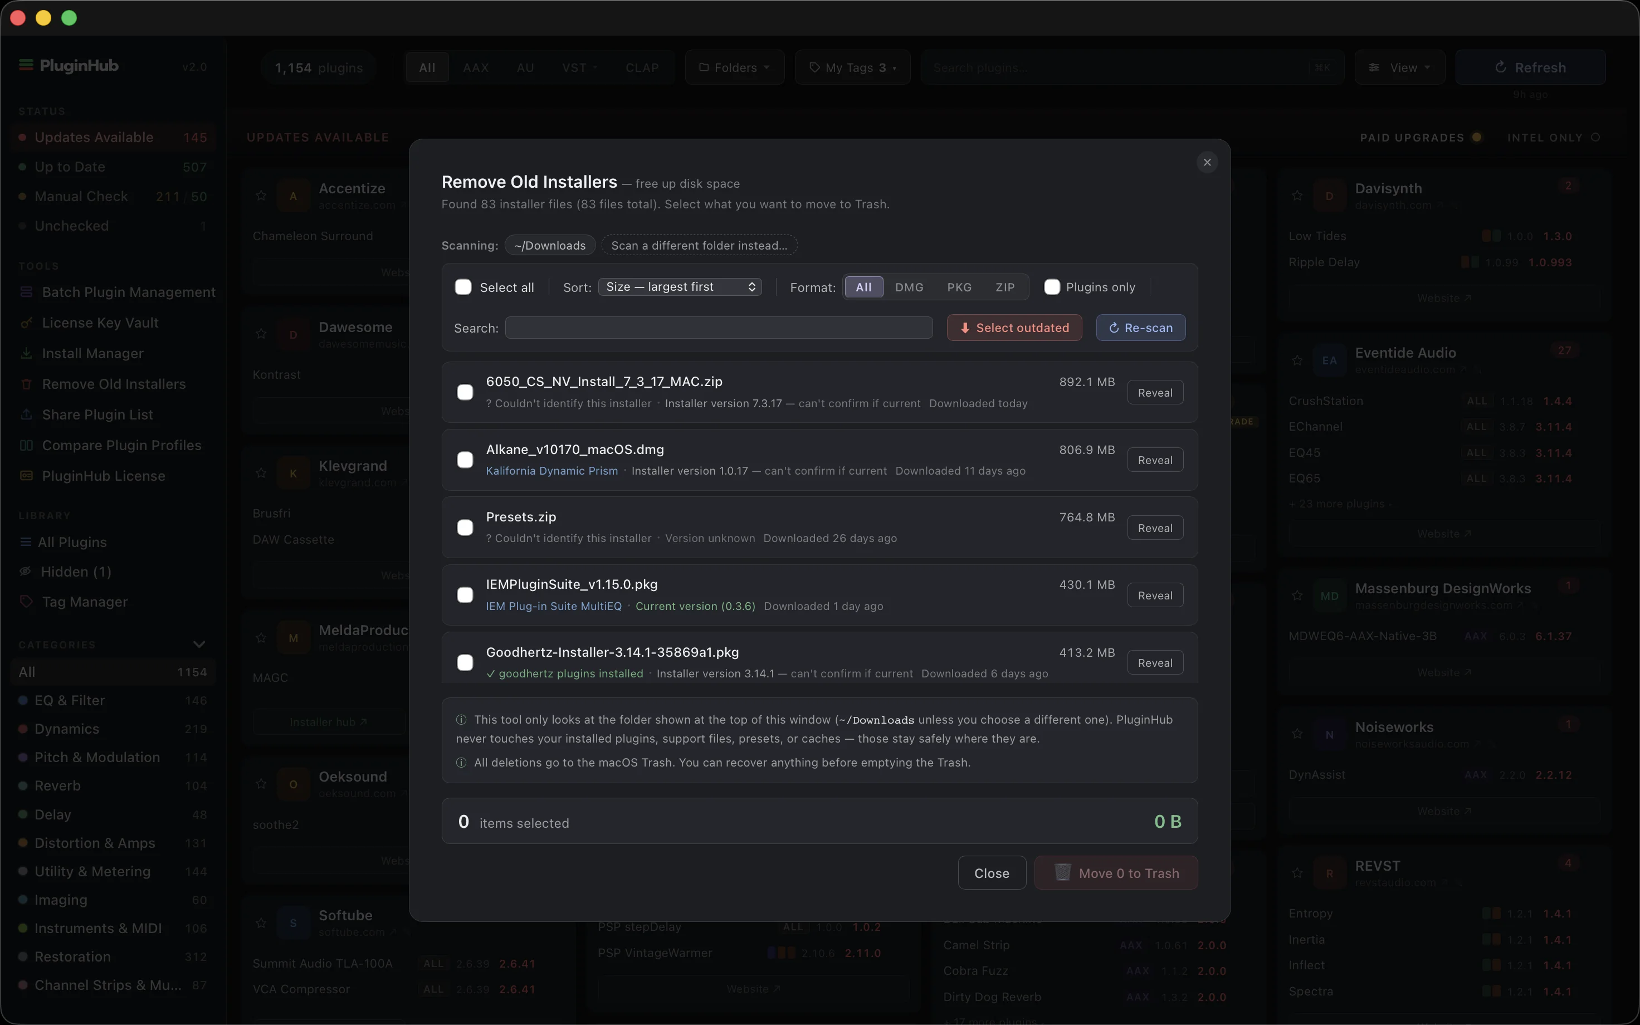Star the Klevgrand vendor card
Screen dimensions: 1640x1025
[261, 472]
